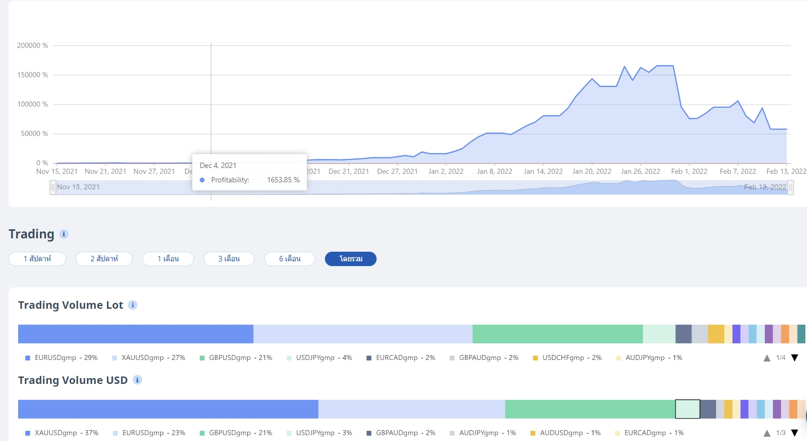Toggle GBPAUDgmp - 2% in USD legend
Image resolution: width=807 pixels, height=441 pixels.
pyautogui.click(x=401, y=433)
